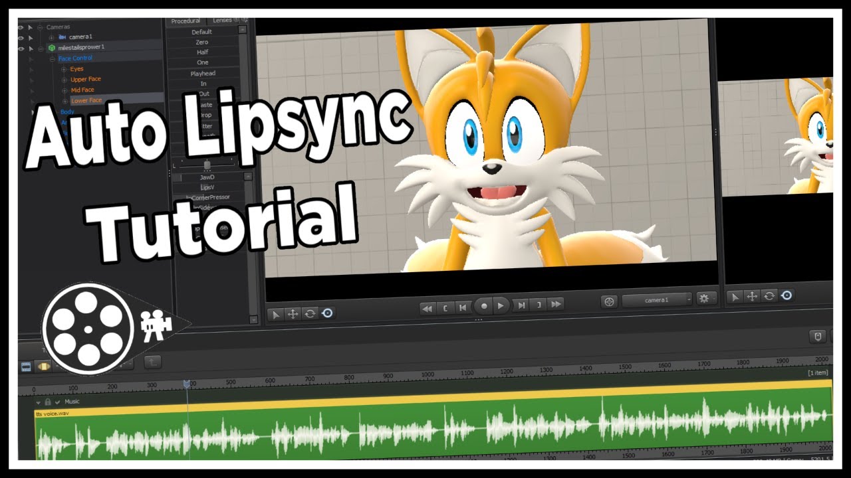Apply the In preset

pos(202,84)
